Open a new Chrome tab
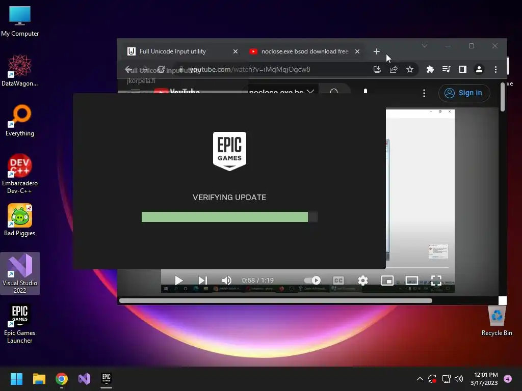The height and width of the screenshot is (391, 522). 377,51
